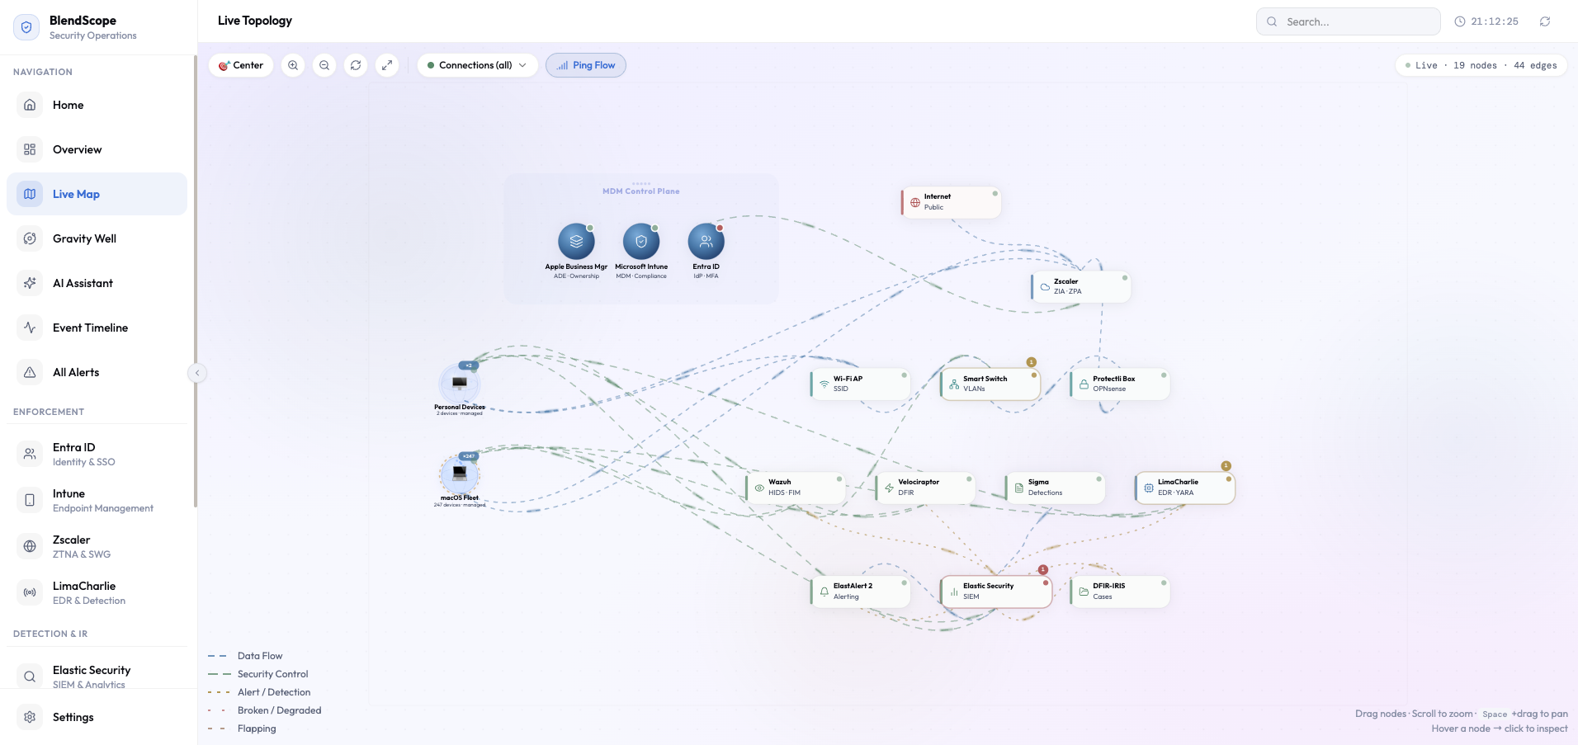This screenshot has width=1578, height=745.
Task: Collapse the sidebar with the chevron handle
Action: [x=197, y=373]
